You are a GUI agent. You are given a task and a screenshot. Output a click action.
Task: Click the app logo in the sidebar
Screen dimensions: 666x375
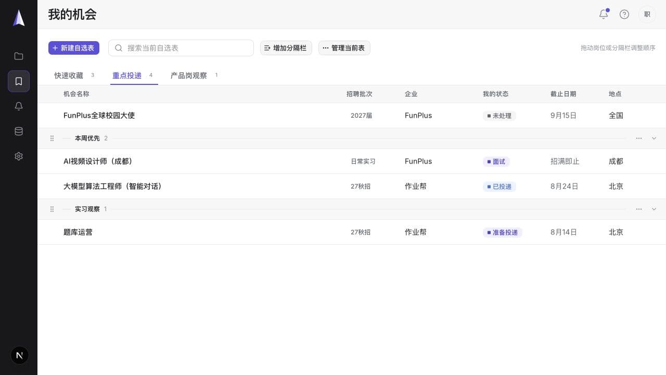19,18
